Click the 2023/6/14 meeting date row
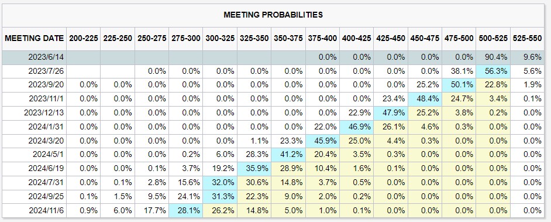This screenshot has height=222, width=551. coord(273,57)
